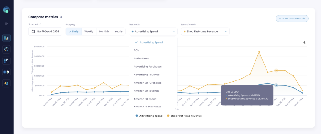Download the chart with download icon

click(304, 43)
